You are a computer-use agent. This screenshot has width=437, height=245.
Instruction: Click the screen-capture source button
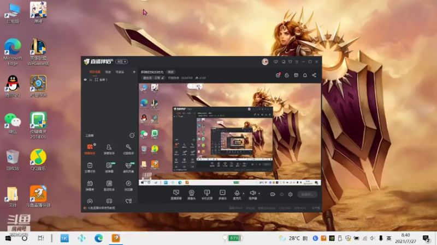click(x=176, y=195)
